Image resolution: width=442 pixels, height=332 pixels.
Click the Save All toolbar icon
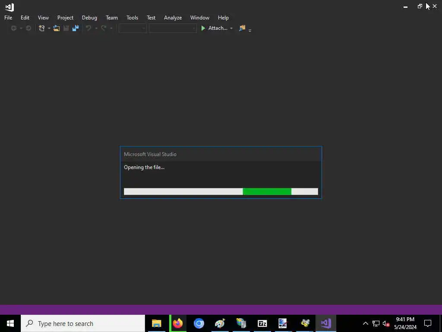[75, 28]
